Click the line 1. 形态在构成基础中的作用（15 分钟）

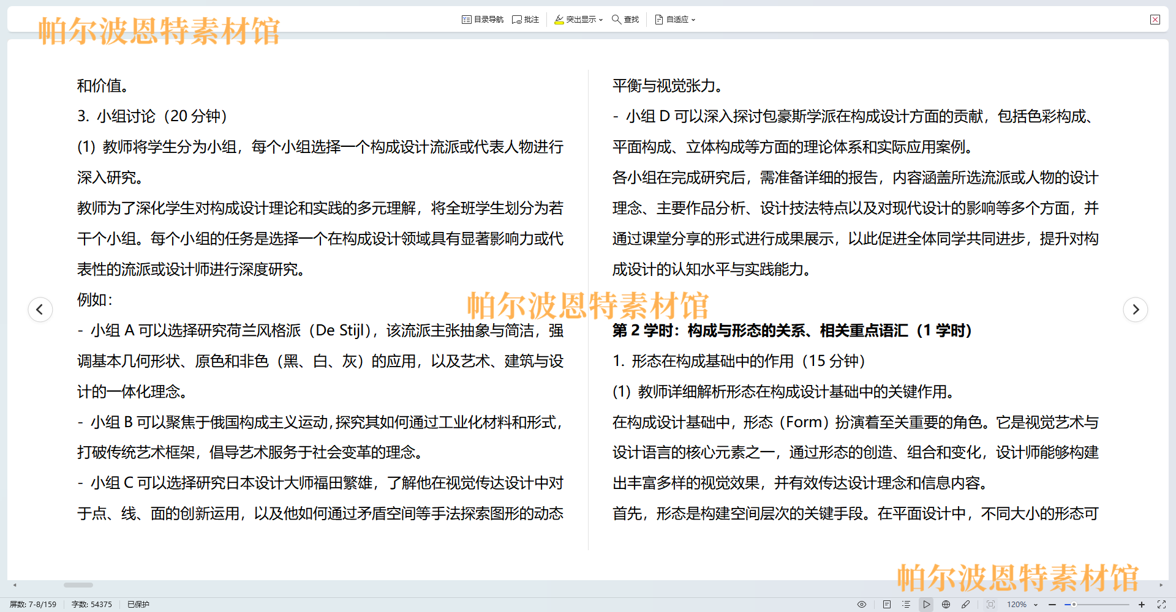(739, 361)
